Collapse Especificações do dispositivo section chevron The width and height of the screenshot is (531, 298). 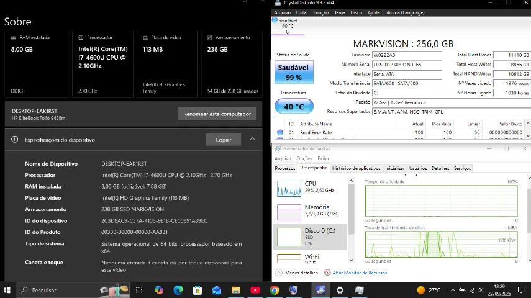point(253,139)
